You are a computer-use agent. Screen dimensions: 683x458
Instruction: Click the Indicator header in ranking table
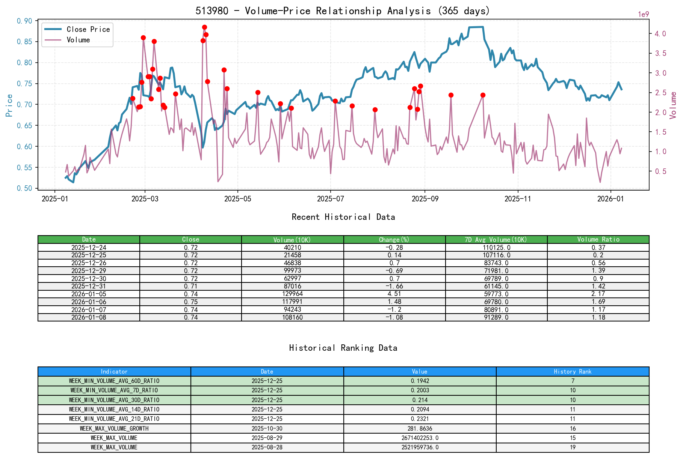coord(113,372)
